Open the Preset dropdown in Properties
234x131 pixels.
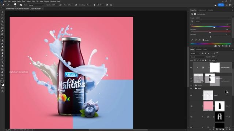point(213,18)
